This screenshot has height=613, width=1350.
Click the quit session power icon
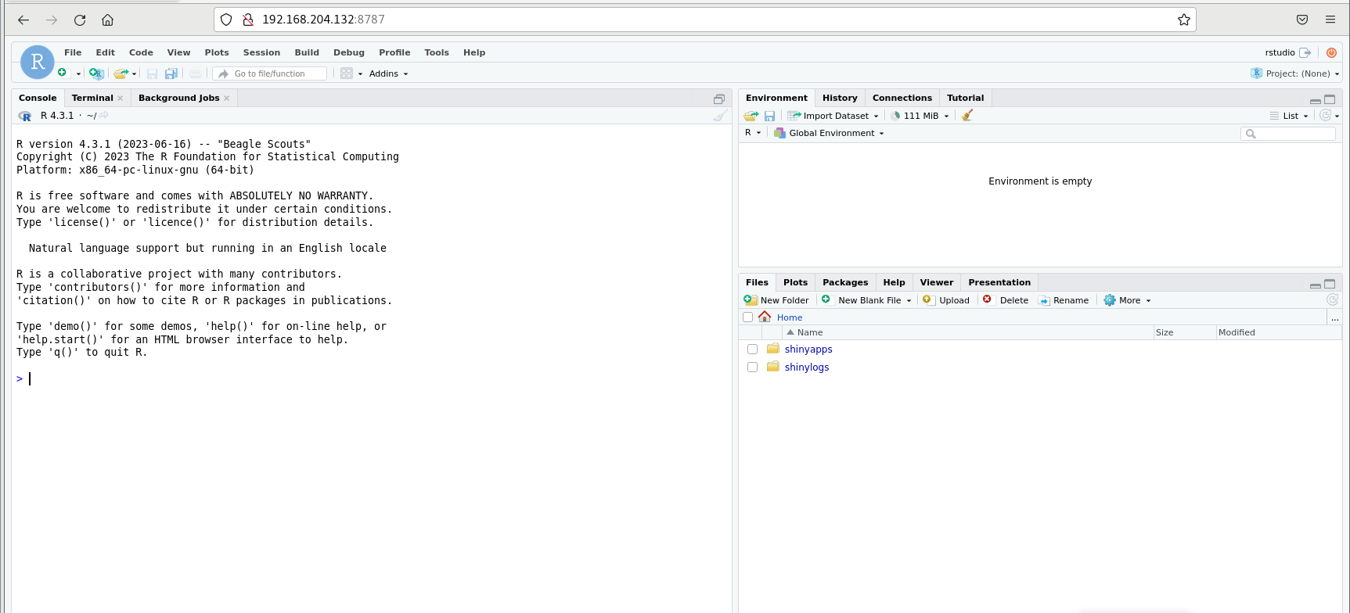coord(1331,52)
